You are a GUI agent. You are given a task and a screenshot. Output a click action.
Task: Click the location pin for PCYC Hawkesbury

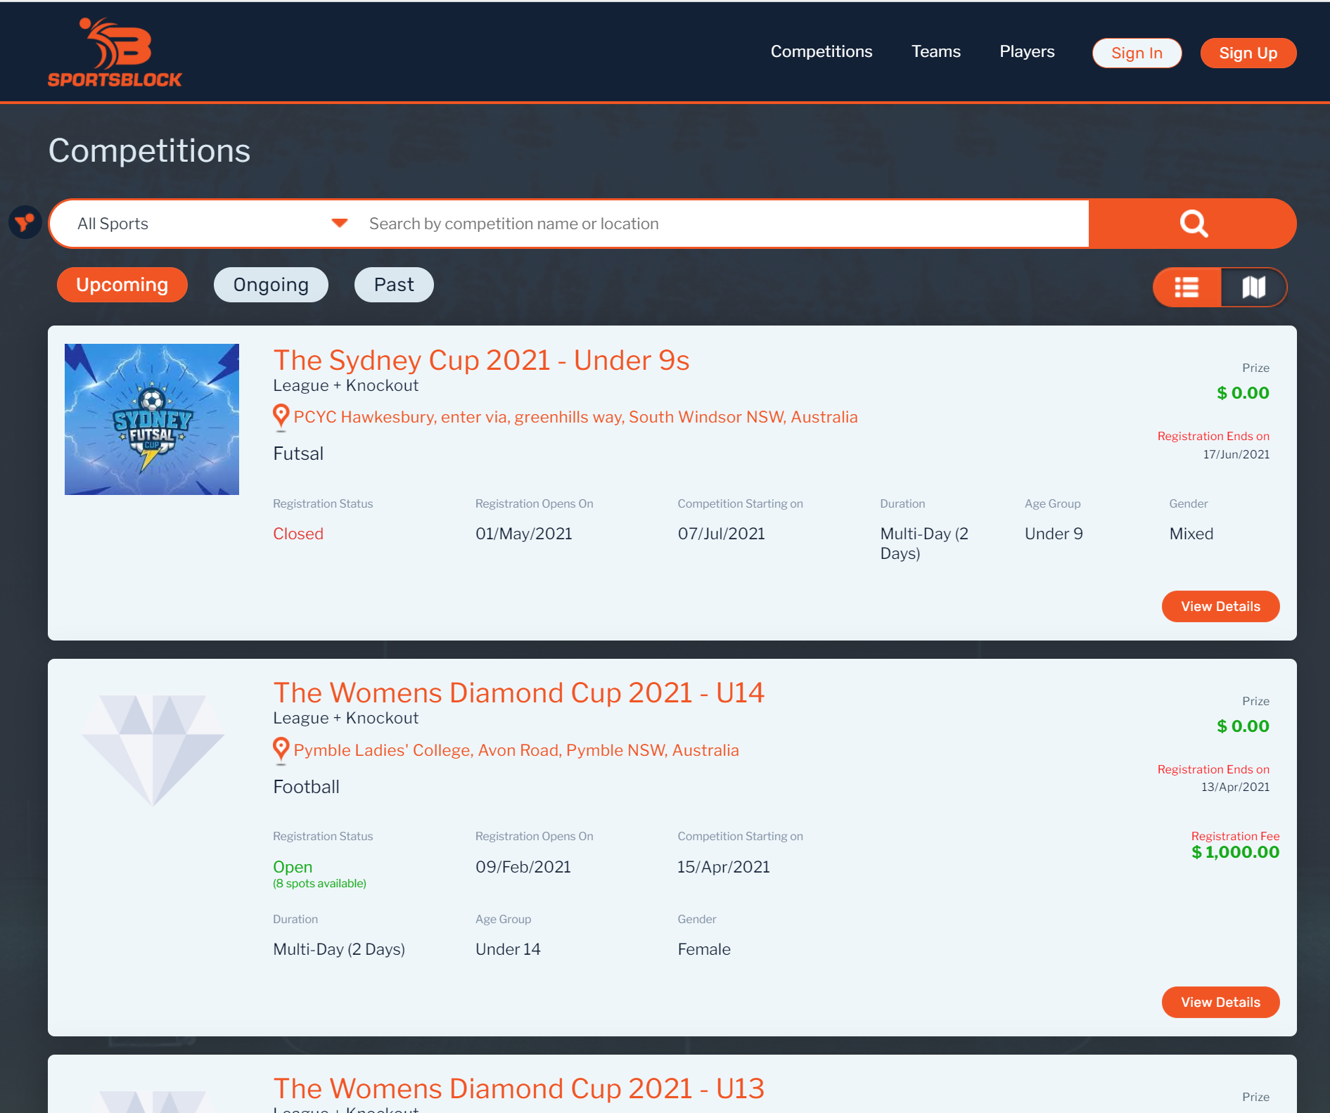pos(281,416)
